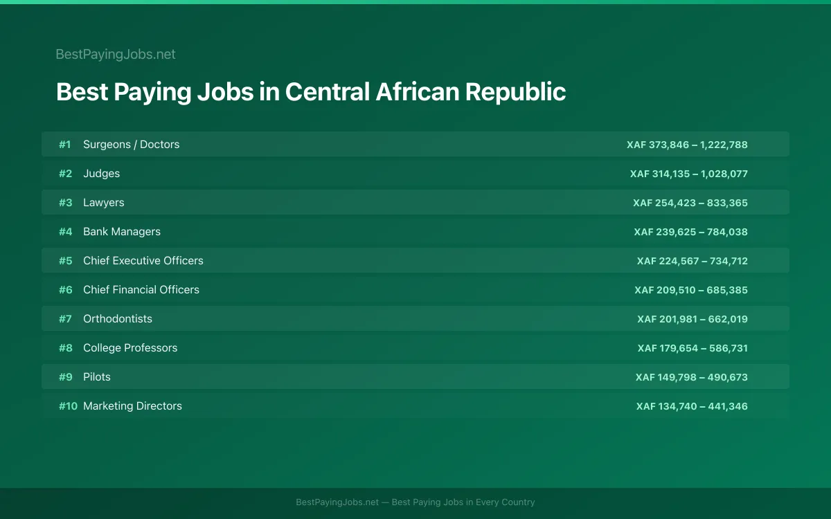Click salary XAF 254,423 – 833,365
This screenshot has width=831, height=519.
(x=690, y=203)
